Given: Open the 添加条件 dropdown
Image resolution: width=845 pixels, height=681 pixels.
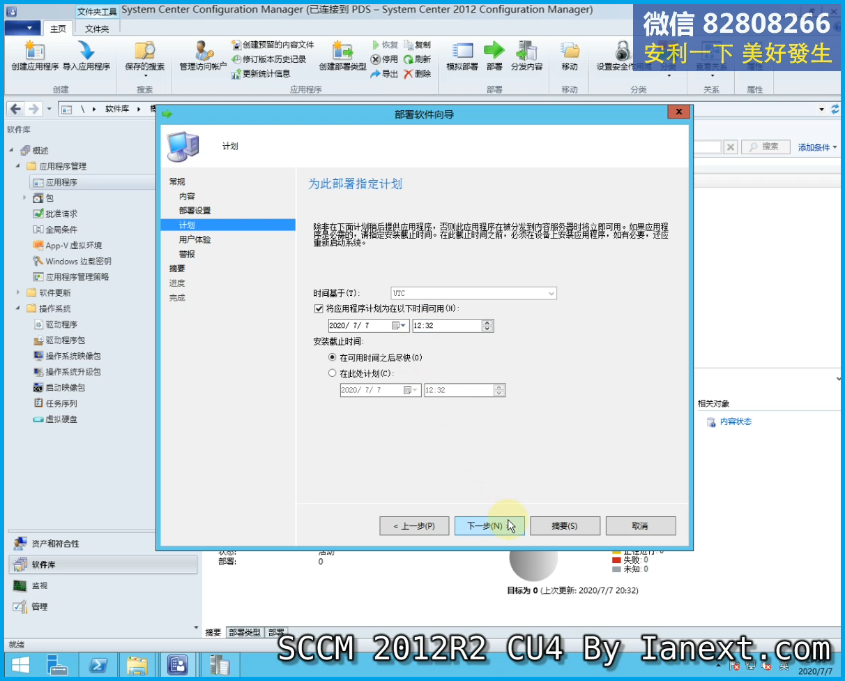Looking at the screenshot, I should pyautogui.click(x=817, y=147).
